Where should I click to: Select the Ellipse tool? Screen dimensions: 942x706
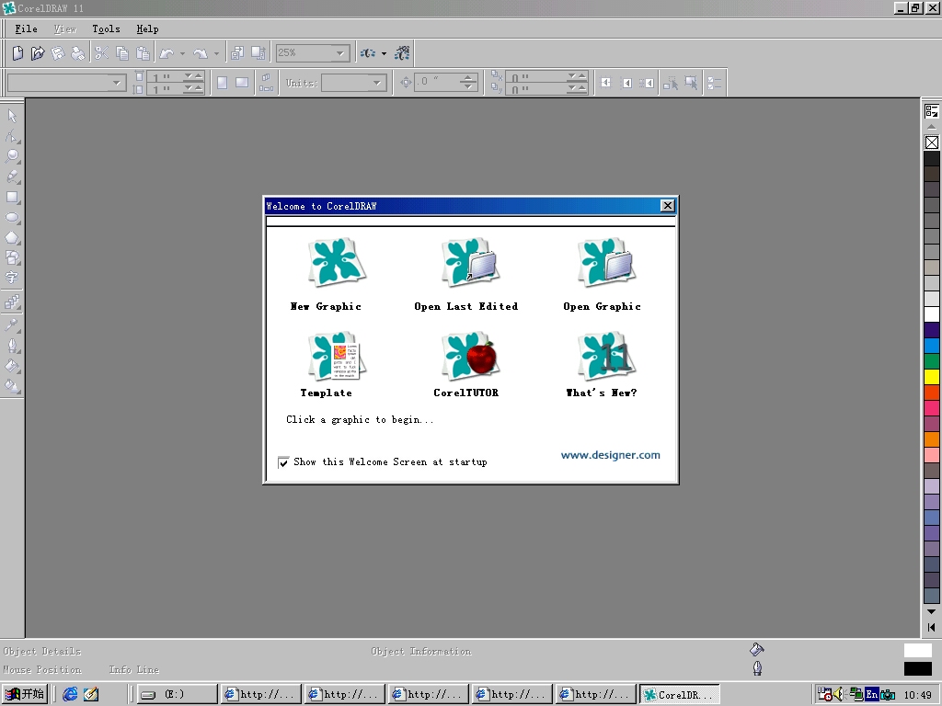(12, 217)
